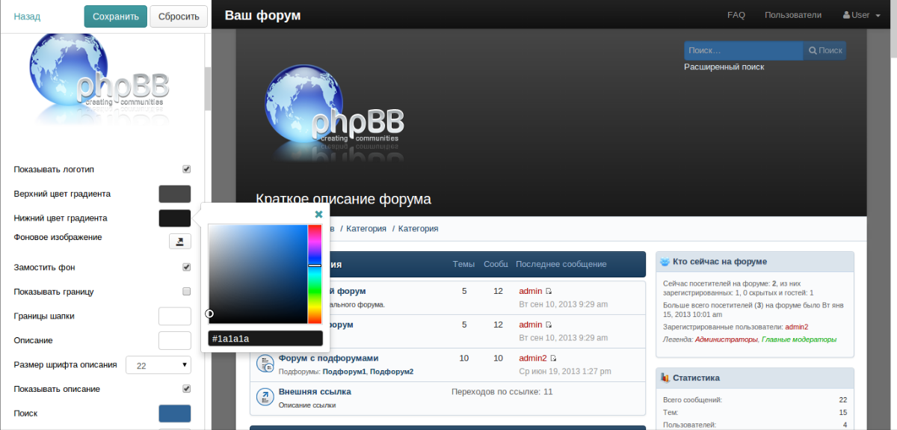Open the Подфорум2 link

[x=392, y=372]
